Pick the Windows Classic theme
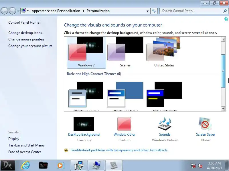 click(125, 96)
